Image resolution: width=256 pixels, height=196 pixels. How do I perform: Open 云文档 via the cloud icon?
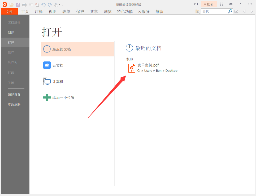click(x=47, y=65)
